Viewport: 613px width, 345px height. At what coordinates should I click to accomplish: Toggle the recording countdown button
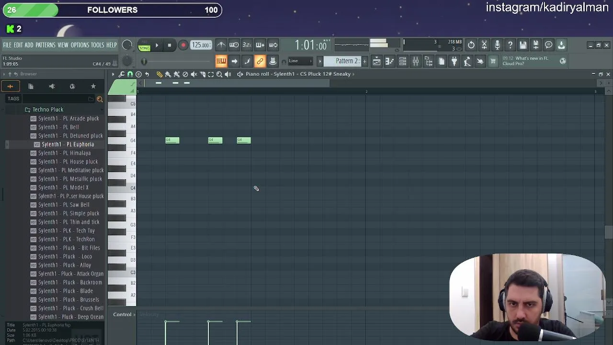point(247,45)
